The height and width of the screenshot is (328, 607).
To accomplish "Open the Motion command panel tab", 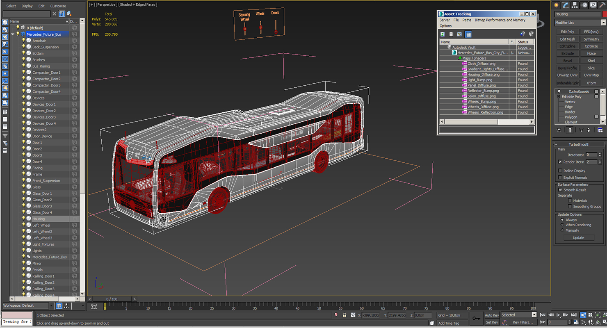I will pos(584,5).
